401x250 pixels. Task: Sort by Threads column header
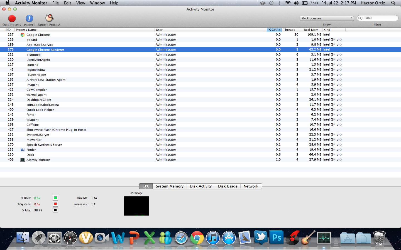290,30
